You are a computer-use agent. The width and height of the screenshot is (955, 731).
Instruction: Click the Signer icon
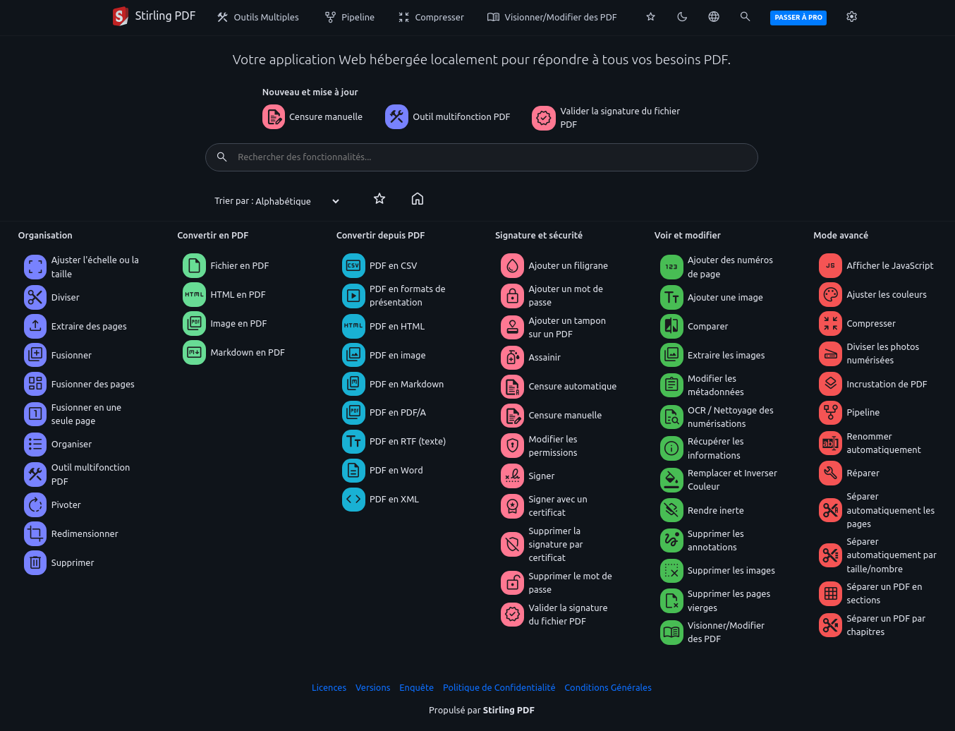click(x=512, y=476)
